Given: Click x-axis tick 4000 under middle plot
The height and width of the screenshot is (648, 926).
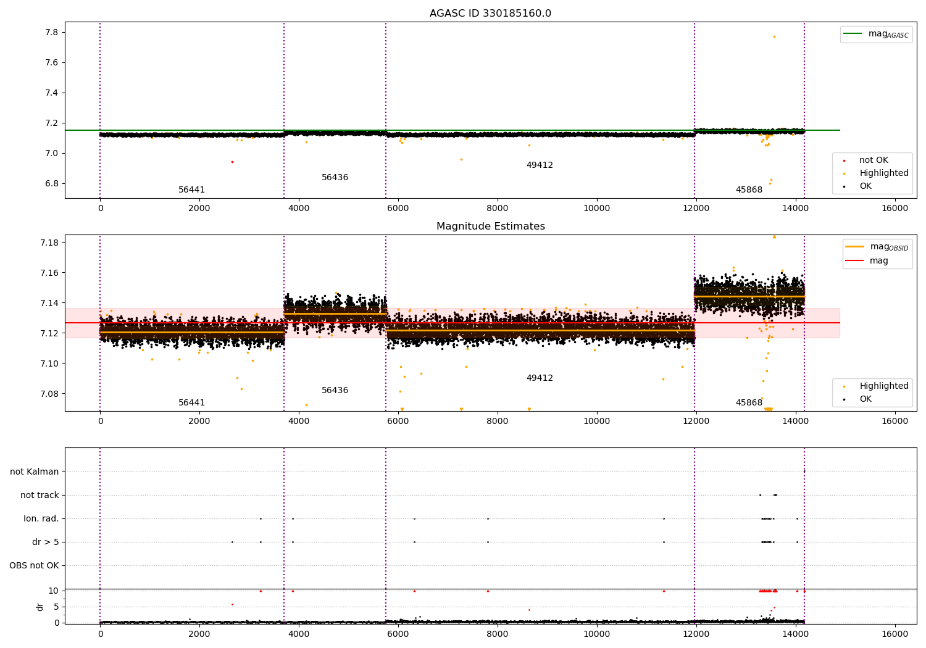Looking at the screenshot, I should 299,422.
